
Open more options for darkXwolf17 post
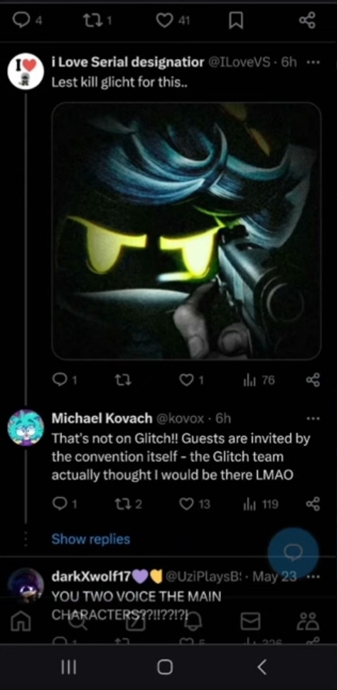click(313, 577)
